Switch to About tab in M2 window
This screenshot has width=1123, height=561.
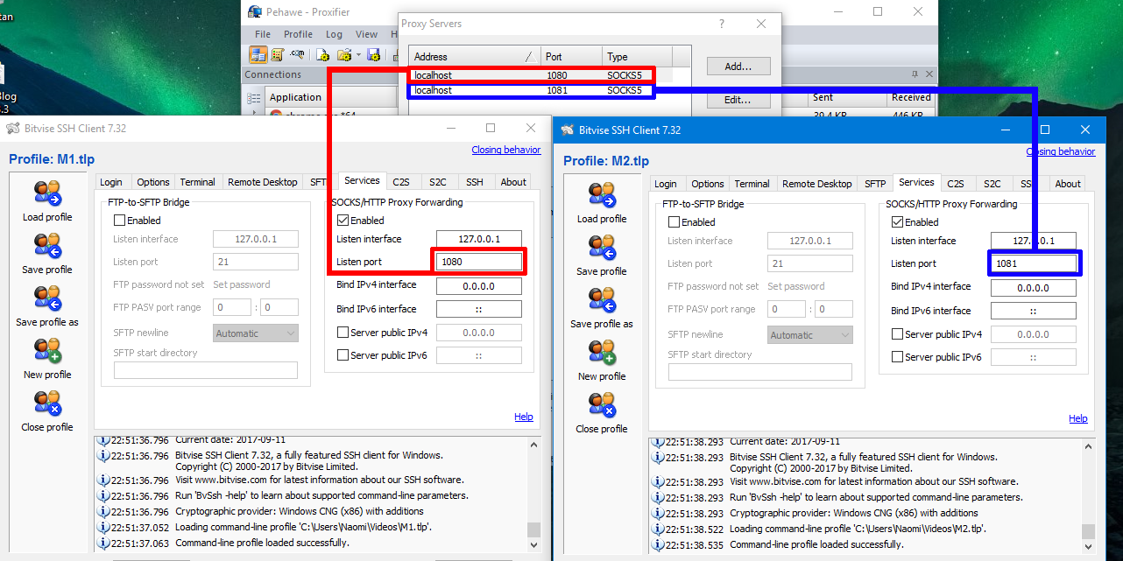[x=1068, y=184]
